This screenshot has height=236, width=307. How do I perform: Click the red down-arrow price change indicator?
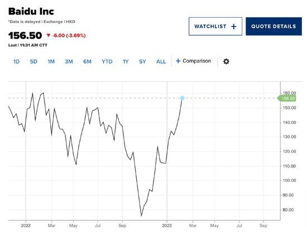pos(49,35)
